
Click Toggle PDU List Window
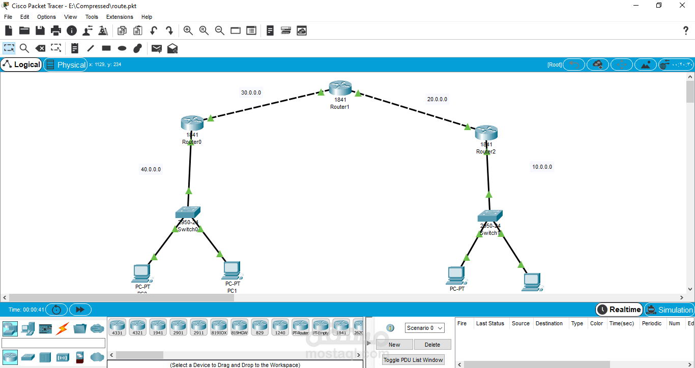pos(413,360)
